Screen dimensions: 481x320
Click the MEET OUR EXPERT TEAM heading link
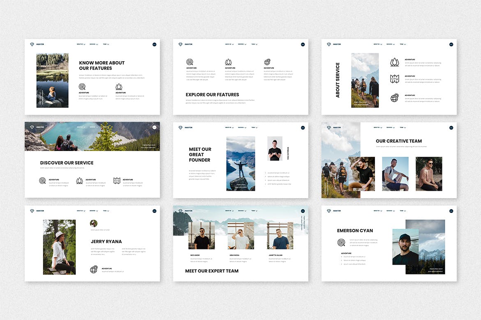click(212, 271)
